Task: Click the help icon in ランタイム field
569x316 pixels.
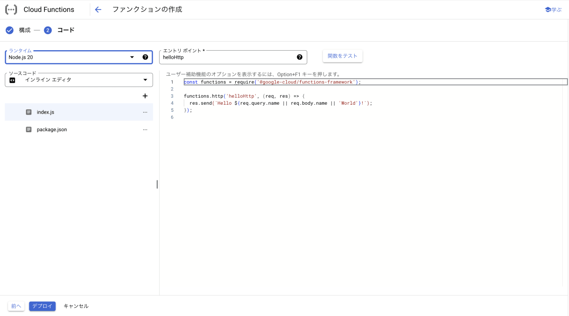Action: [x=145, y=57]
